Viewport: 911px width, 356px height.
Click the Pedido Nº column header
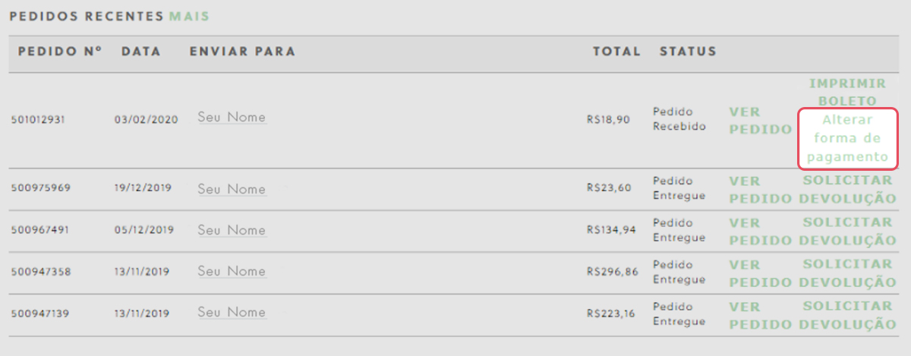60,52
